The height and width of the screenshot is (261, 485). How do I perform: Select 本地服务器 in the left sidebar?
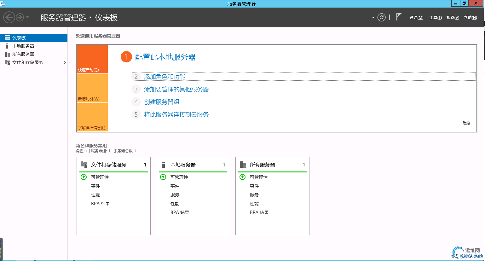tap(34, 46)
